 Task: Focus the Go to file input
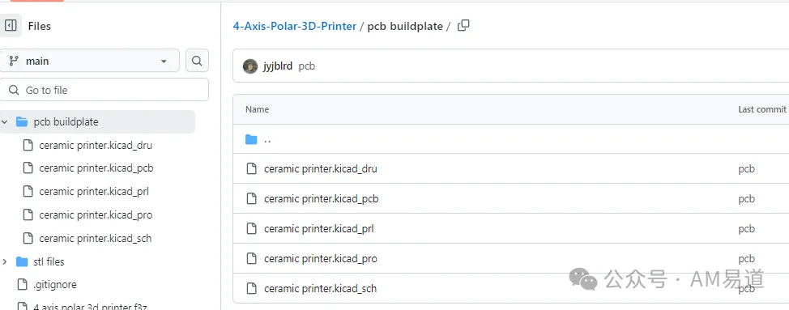tap(104, 90)
